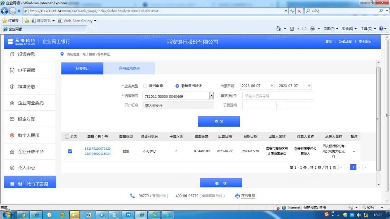The height and width of the screenshot is (219, 390).
Task: Switch to the 背书结果查询 tab
Action: (129, 68)
